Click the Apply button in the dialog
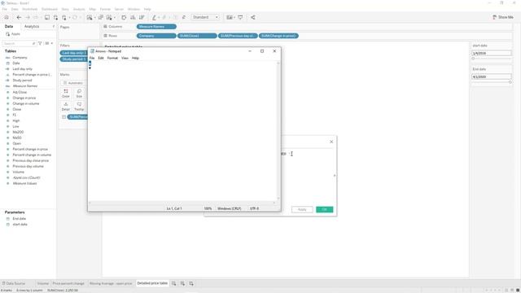The height and width of the screenshot is (293, 521). tap(302, 209)
